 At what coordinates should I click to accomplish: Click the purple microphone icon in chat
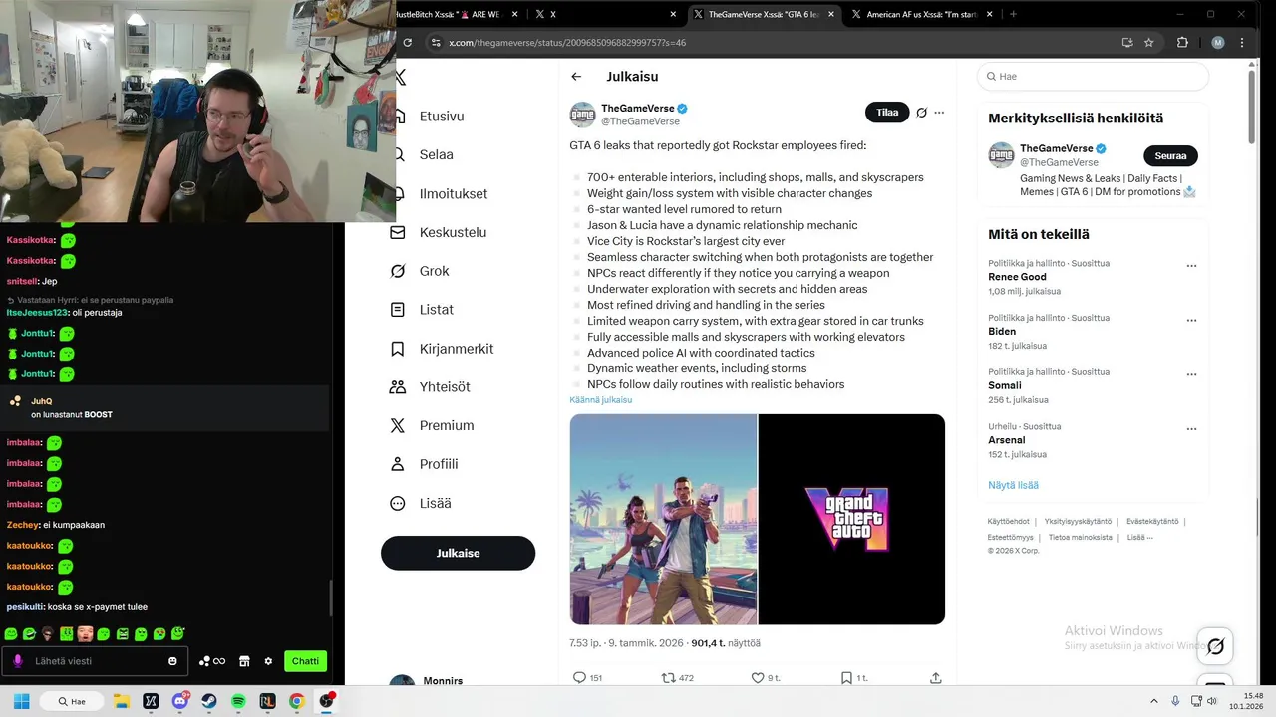click(x=18, y=661)
